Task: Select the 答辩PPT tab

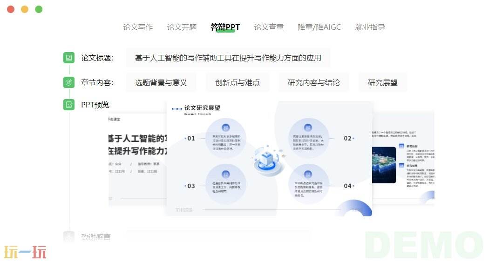Action: (225, 27)
